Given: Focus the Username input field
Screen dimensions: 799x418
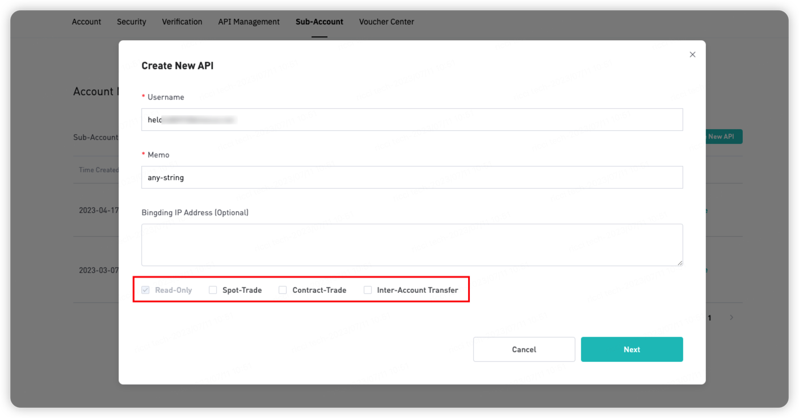Looking at the screenshot, I should pyautogui.click(x=411, y=120).
